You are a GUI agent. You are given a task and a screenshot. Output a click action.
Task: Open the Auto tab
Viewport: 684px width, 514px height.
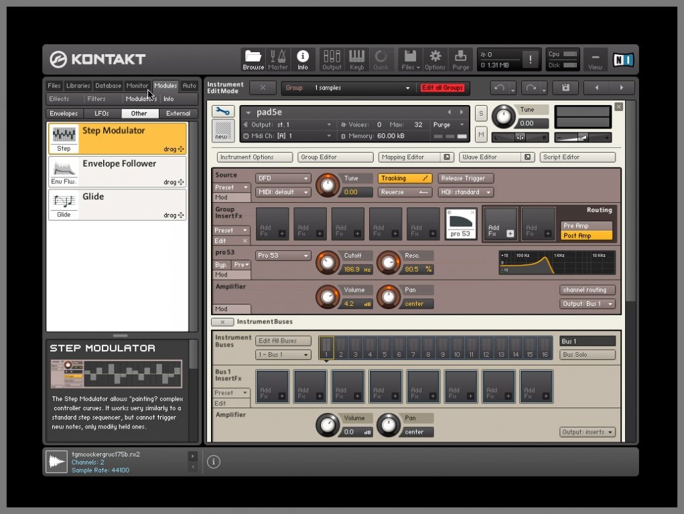click(190, 86)
